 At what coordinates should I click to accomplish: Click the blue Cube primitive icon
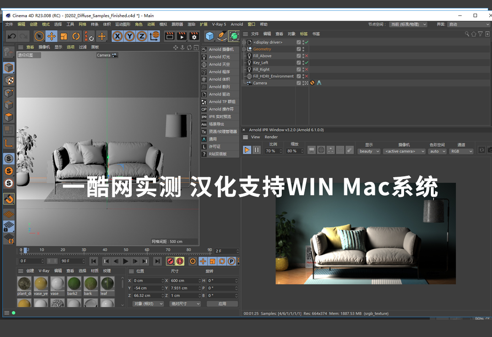point(210,36)
